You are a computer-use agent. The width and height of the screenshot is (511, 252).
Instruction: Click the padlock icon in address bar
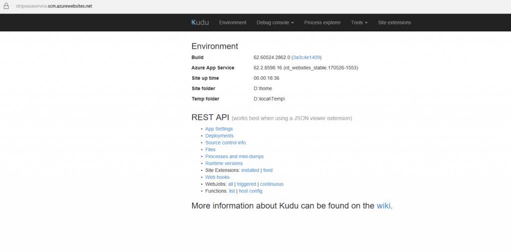[x=6, y=6]
